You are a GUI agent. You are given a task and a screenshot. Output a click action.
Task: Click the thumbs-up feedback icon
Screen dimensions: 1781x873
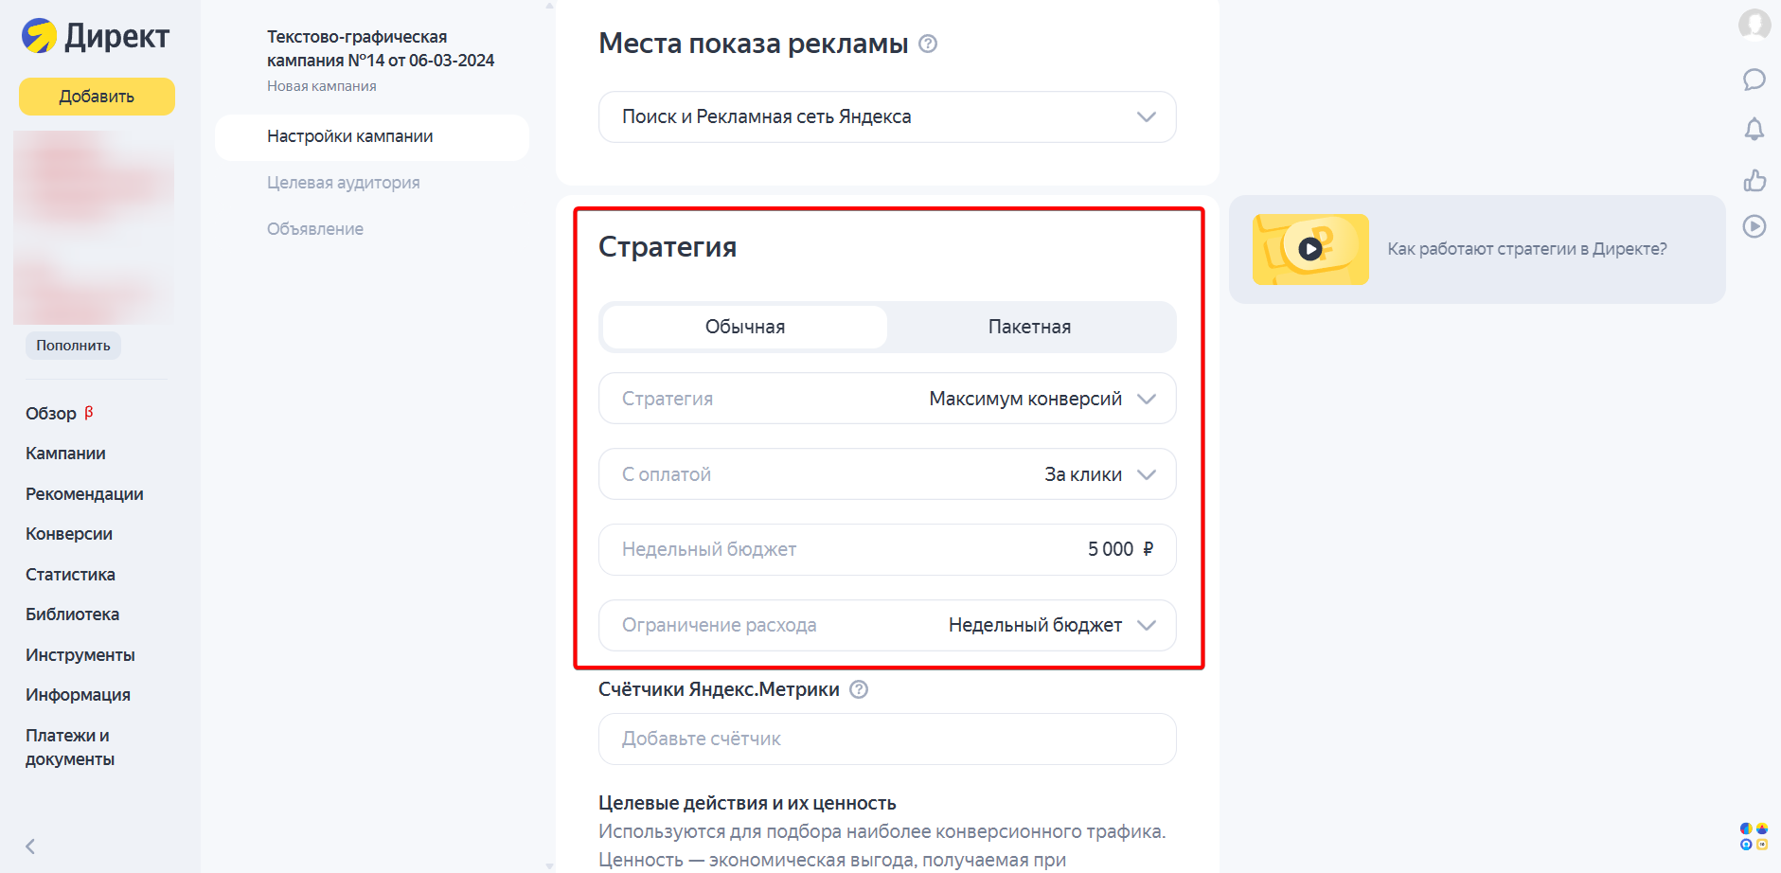pyautogui.click(x=1755, y=179)
